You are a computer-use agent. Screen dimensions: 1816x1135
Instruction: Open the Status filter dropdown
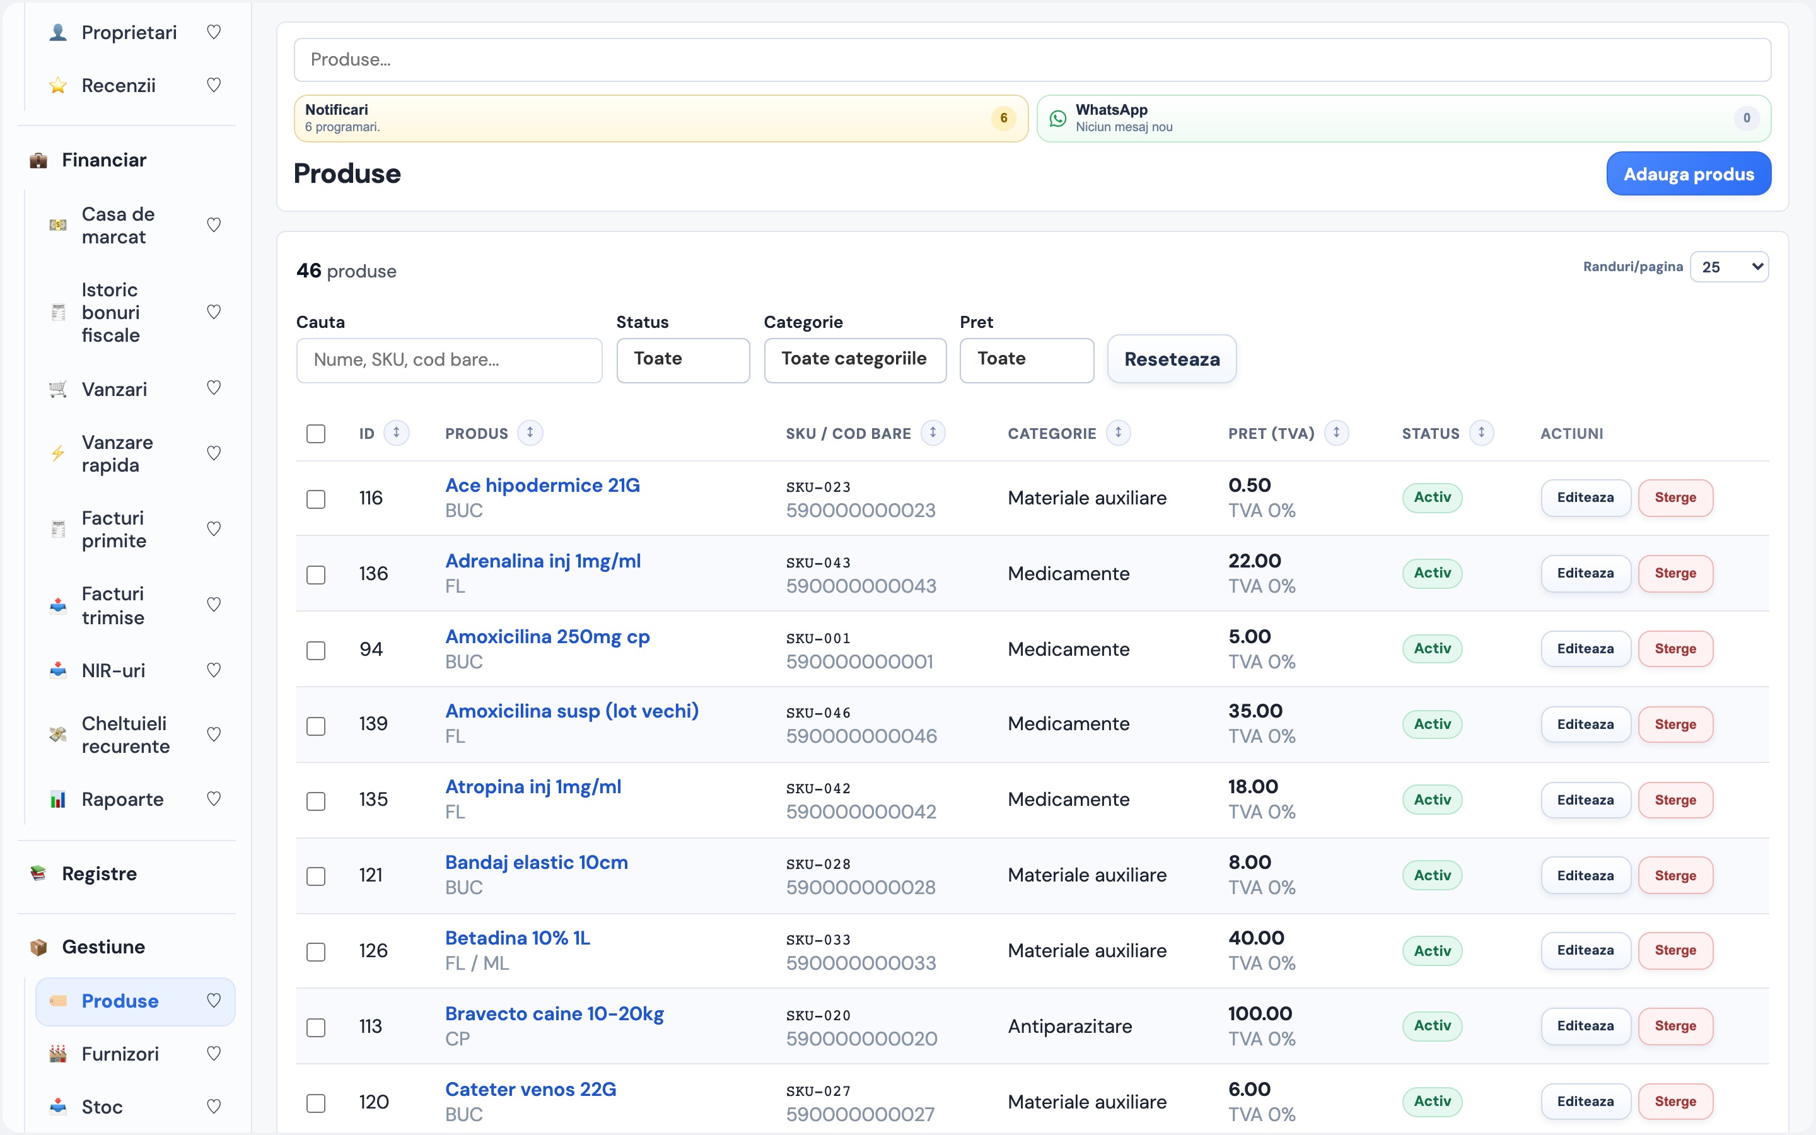[x=683, y=359]
